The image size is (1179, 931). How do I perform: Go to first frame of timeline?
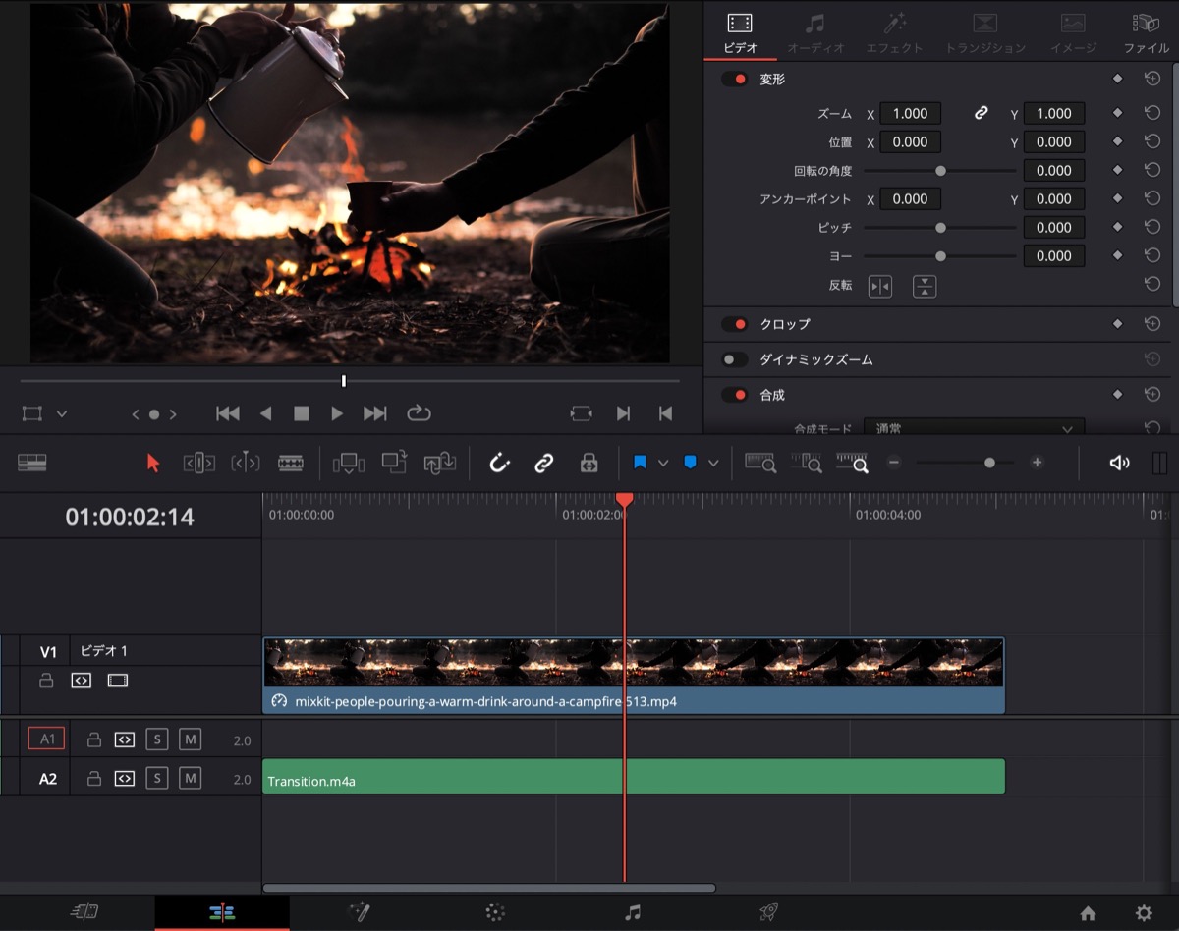point(228,413)
